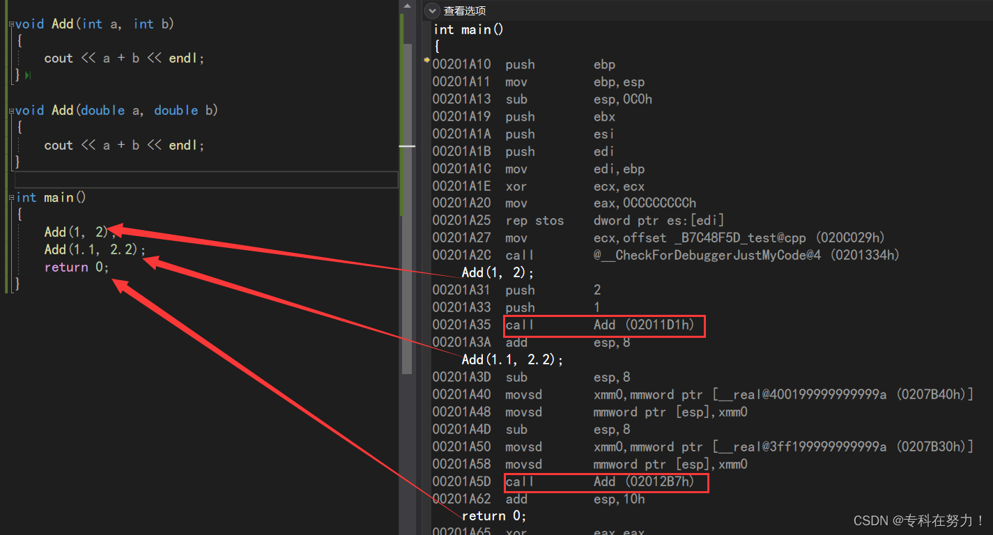Viewport: 993px width, 535px height.
Task: Click disassembly line 00201A58 movsd [esp],xmm0
Action: [x=590, y=465]
